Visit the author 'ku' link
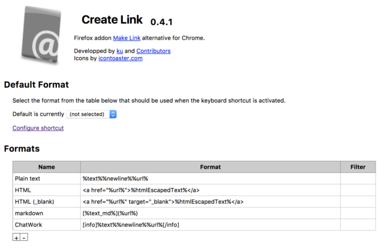Screen dimensions: 384x248 coord(120,51)
